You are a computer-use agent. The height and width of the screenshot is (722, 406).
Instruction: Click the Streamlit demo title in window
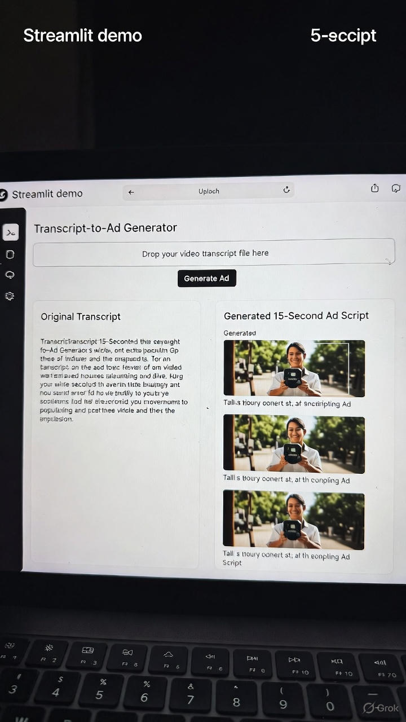coord(47,193)
